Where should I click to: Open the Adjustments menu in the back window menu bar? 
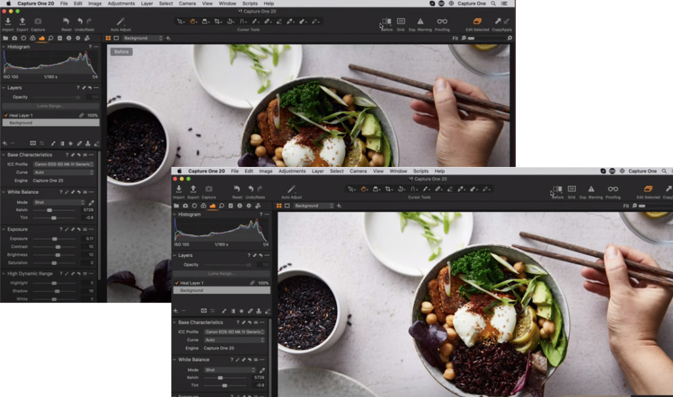[121, 3]
